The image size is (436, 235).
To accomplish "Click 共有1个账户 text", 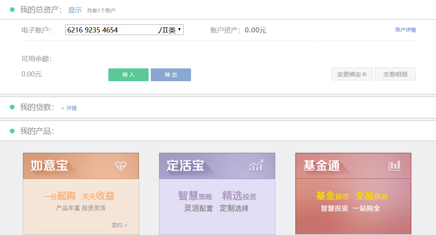I will point(101,11).
